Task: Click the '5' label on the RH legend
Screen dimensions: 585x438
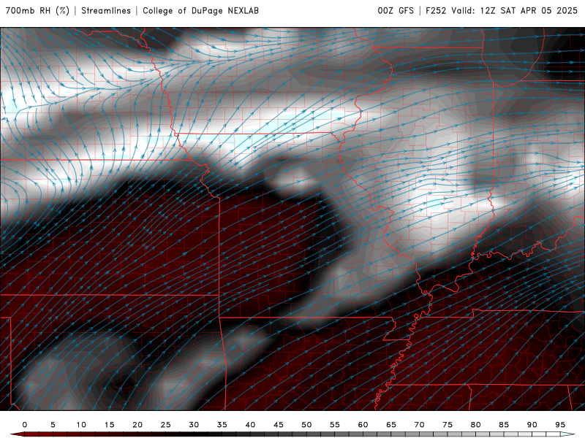Action: (x=53, y=425)
